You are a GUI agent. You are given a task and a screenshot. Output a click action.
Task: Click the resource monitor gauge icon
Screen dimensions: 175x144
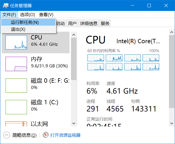pos(46,135)
